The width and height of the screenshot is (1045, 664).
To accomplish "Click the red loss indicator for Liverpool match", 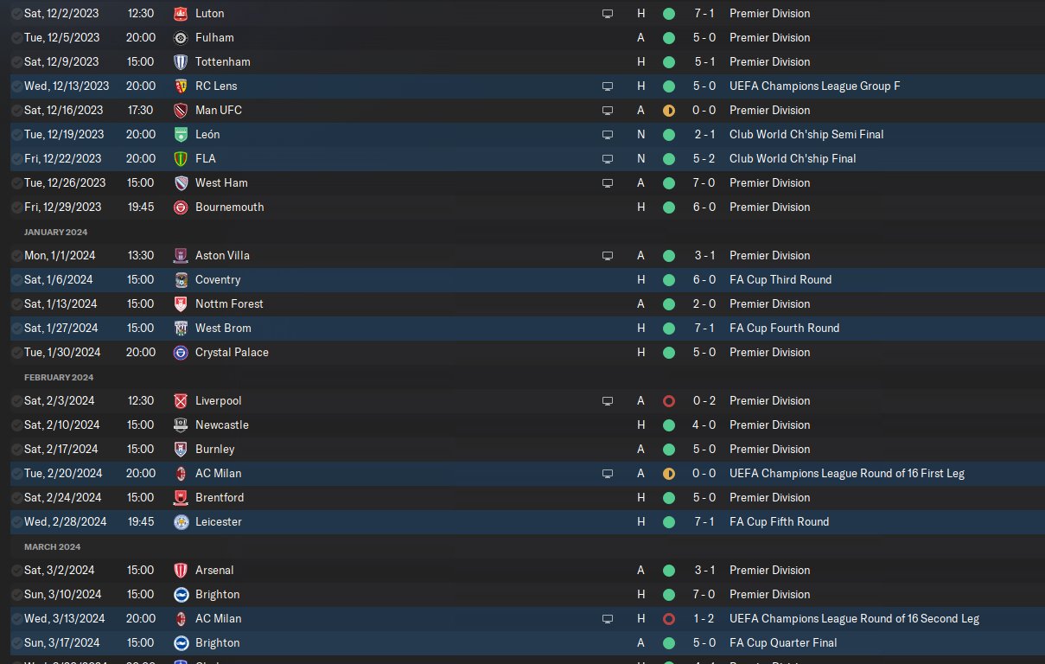I will 668,401.
